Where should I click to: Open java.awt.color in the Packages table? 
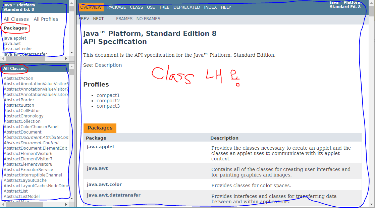tap(104, 184)
